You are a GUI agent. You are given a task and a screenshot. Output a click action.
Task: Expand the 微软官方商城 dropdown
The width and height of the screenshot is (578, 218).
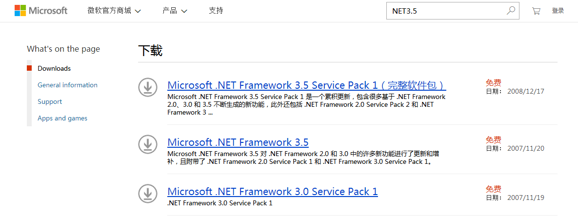(x=114, y=11)
